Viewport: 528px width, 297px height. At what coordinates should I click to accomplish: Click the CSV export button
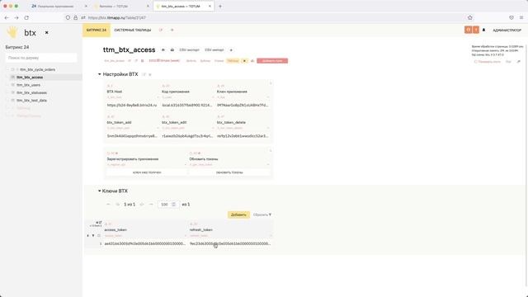click(189, 49)
